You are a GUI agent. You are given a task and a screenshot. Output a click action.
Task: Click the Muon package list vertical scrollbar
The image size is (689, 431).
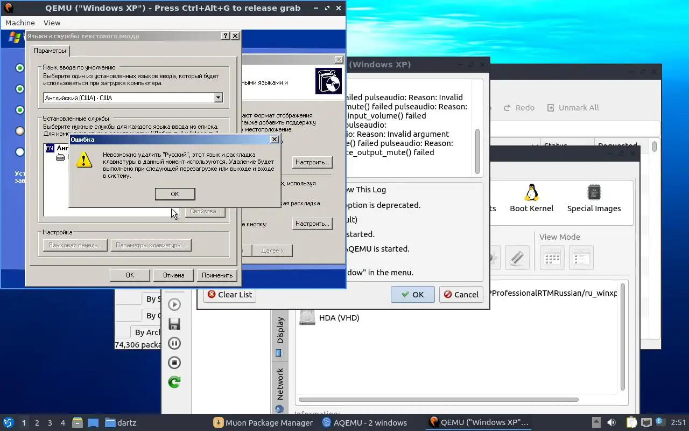coord(655,147)
